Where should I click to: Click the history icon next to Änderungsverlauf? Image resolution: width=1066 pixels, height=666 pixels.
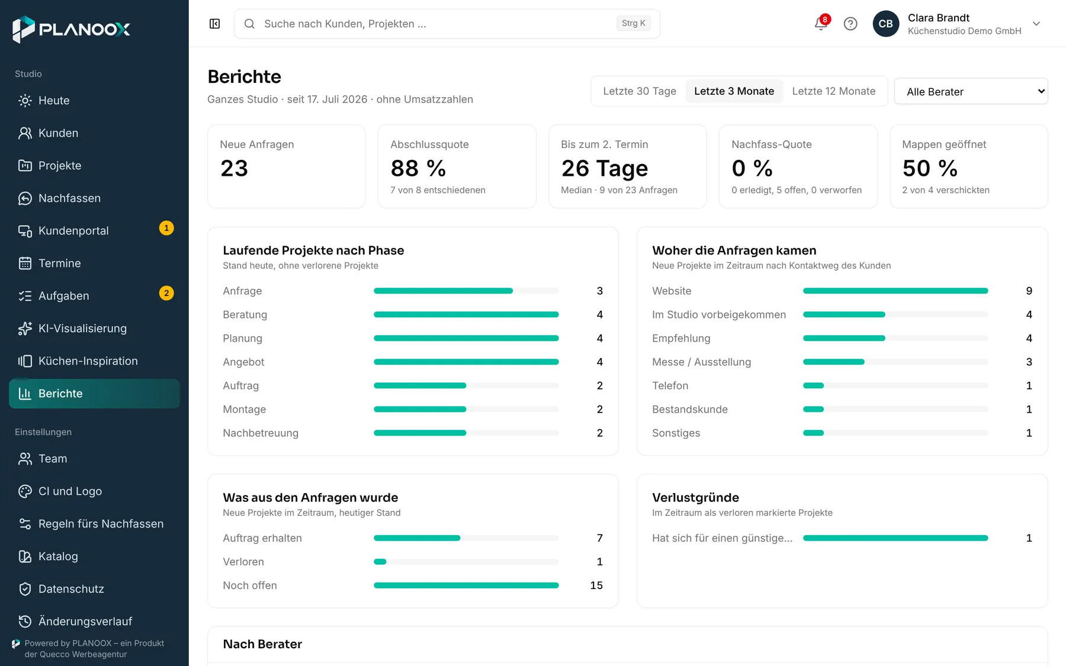click(25, 622)
